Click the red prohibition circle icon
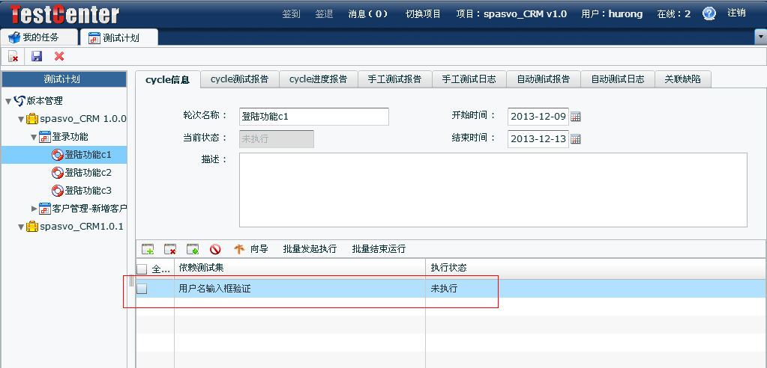767x368 pixels. click(x=215, y=249)
